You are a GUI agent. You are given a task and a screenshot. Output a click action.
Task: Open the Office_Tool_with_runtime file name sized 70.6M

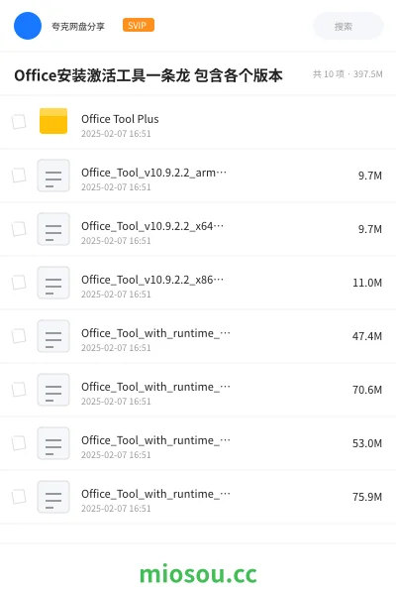click(155, 387)
